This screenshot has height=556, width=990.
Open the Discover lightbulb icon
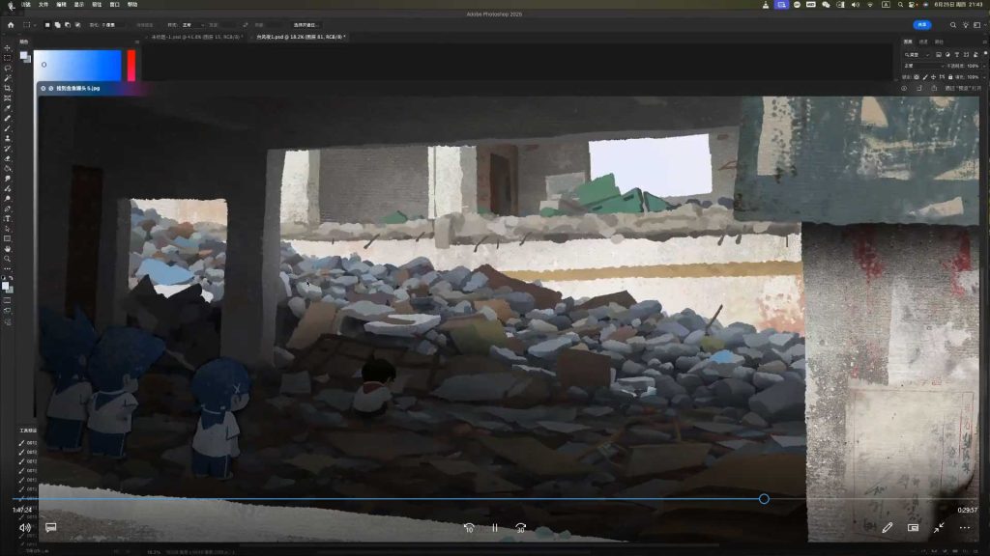tap(966, 25)
